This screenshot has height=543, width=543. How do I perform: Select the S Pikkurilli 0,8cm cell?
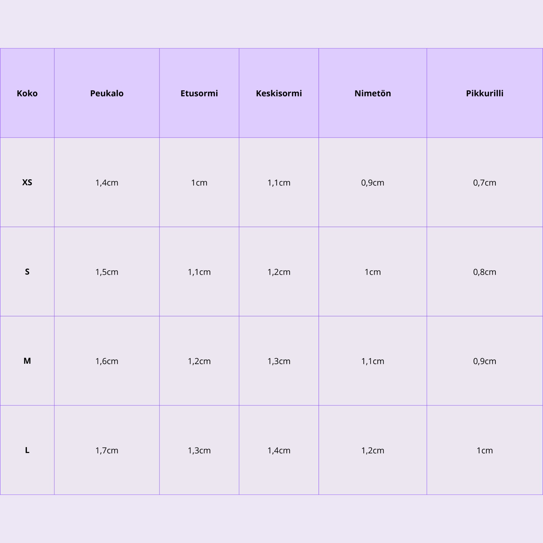coord(485,271)
